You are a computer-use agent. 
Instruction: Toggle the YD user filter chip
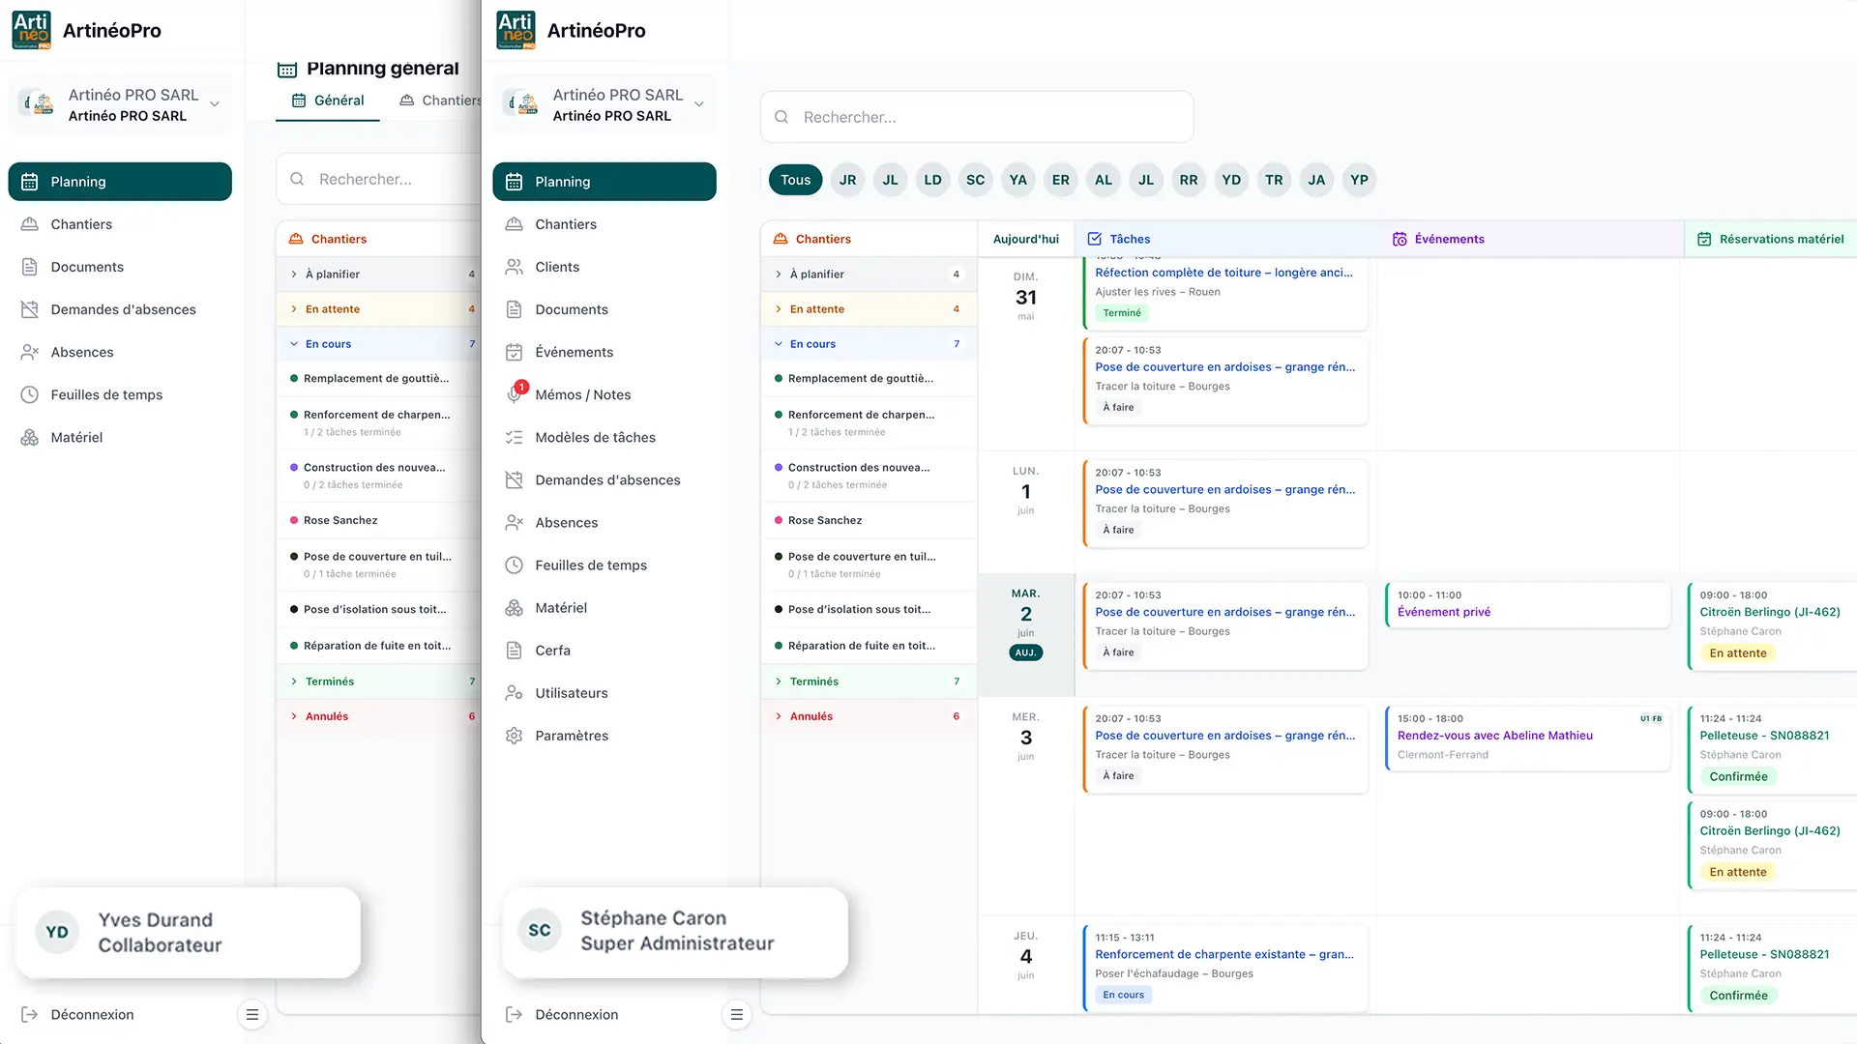pos(1231,180)
